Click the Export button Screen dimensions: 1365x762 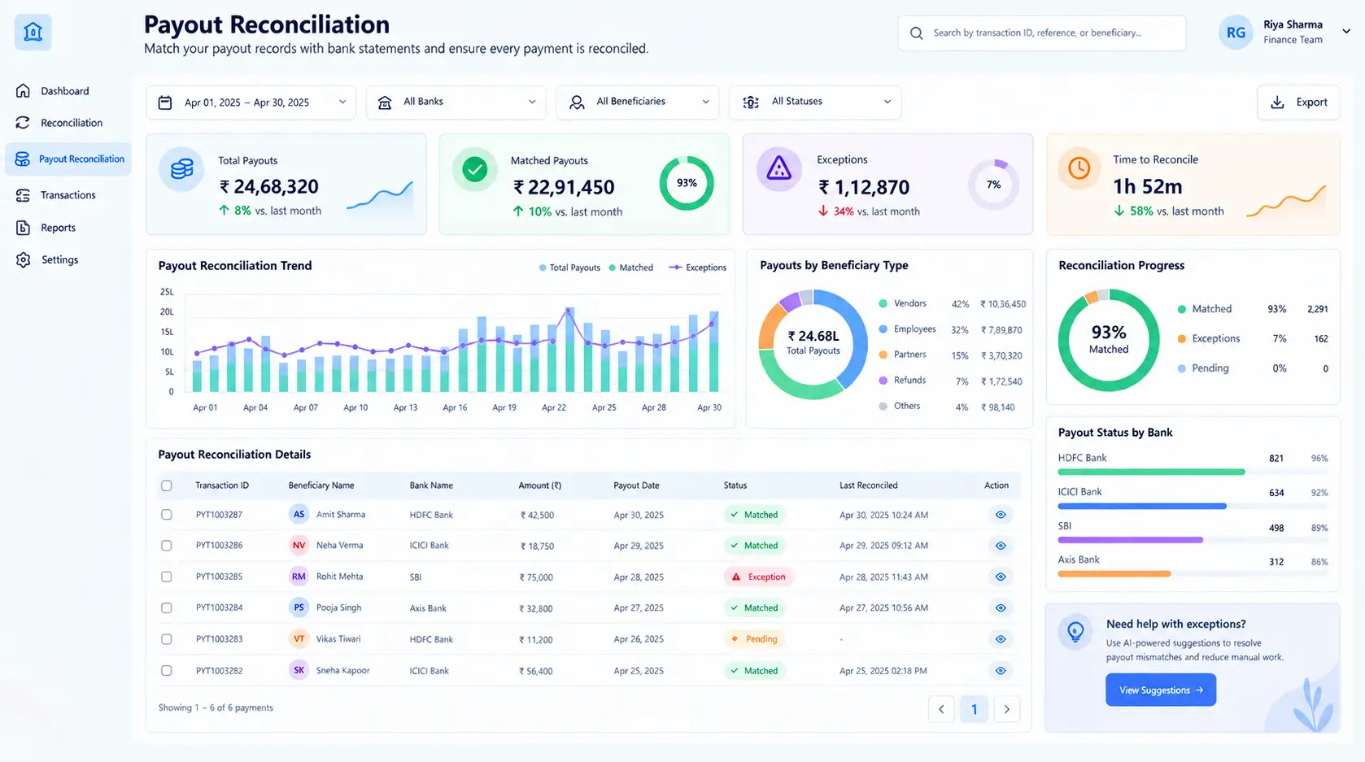point(1298,102)
